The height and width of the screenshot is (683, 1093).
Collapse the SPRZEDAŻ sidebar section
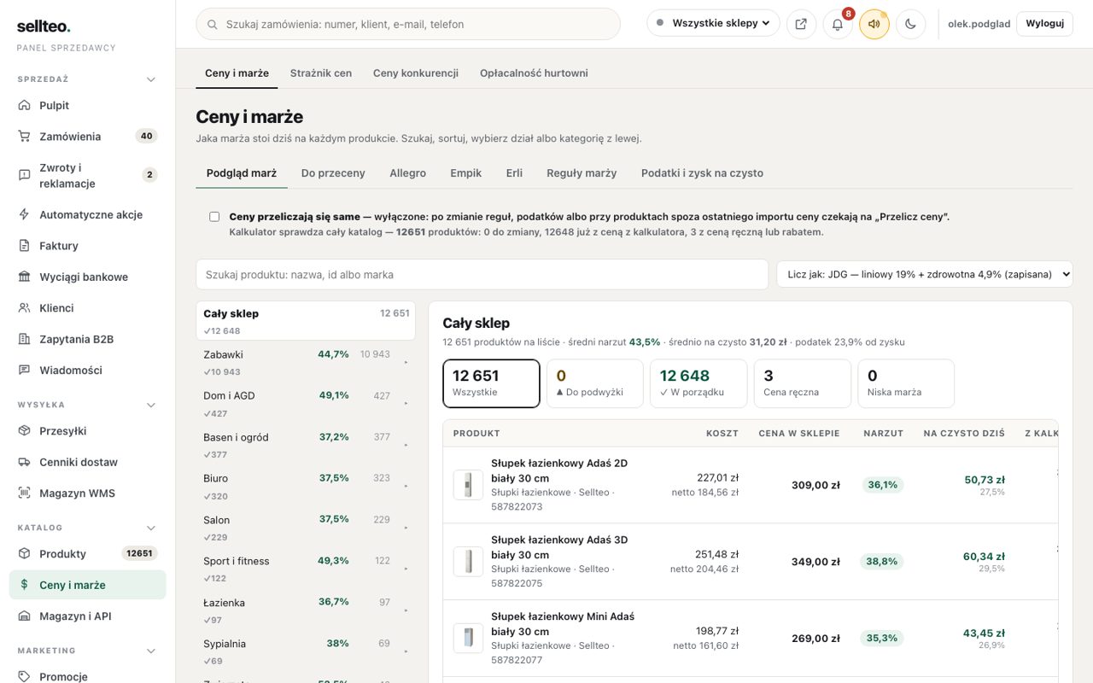click(151, 79)
